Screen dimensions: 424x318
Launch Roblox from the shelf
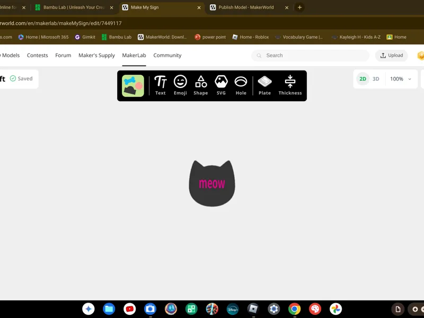click(x=253, y=309)
